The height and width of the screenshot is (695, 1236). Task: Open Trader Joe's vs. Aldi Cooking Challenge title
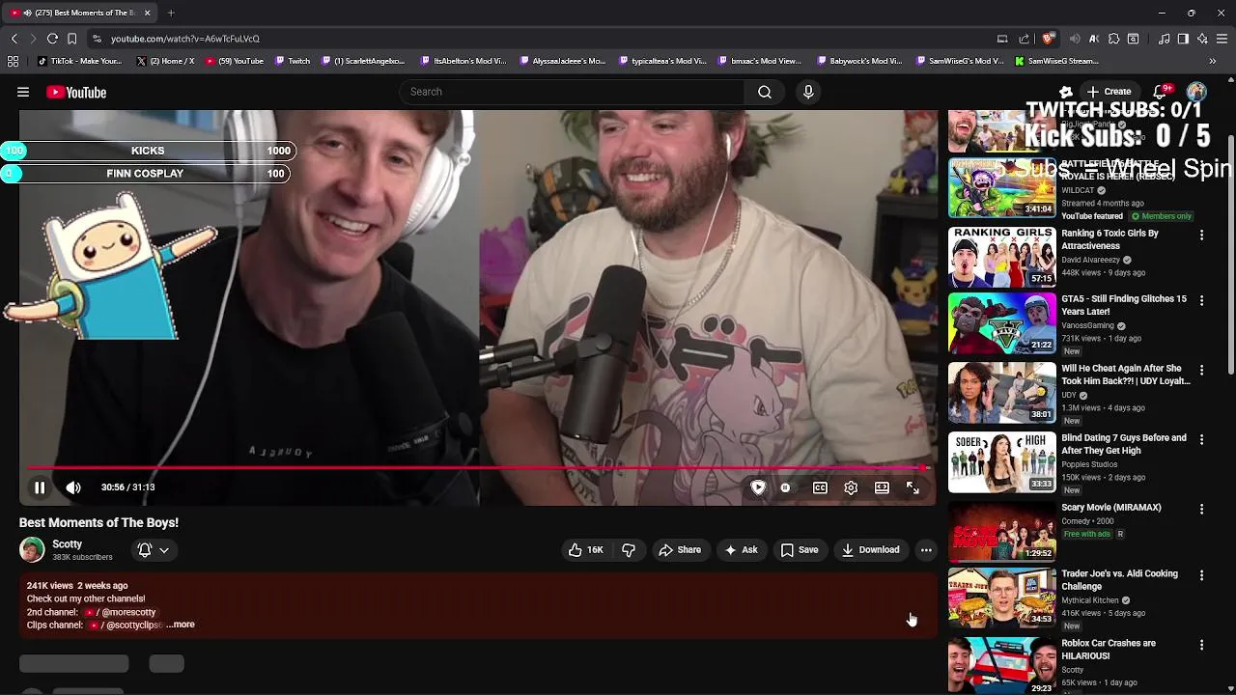(1119, 580)
